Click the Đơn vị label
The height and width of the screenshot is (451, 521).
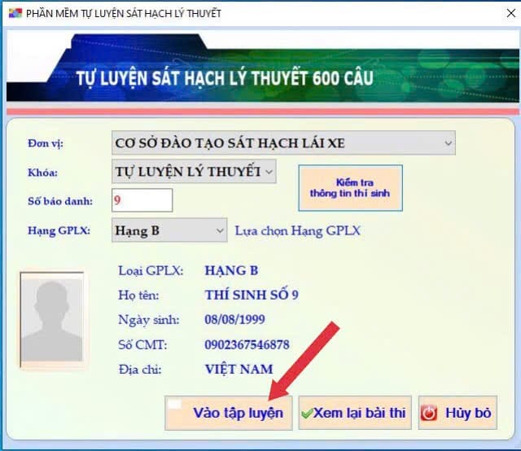click(46, 143)
